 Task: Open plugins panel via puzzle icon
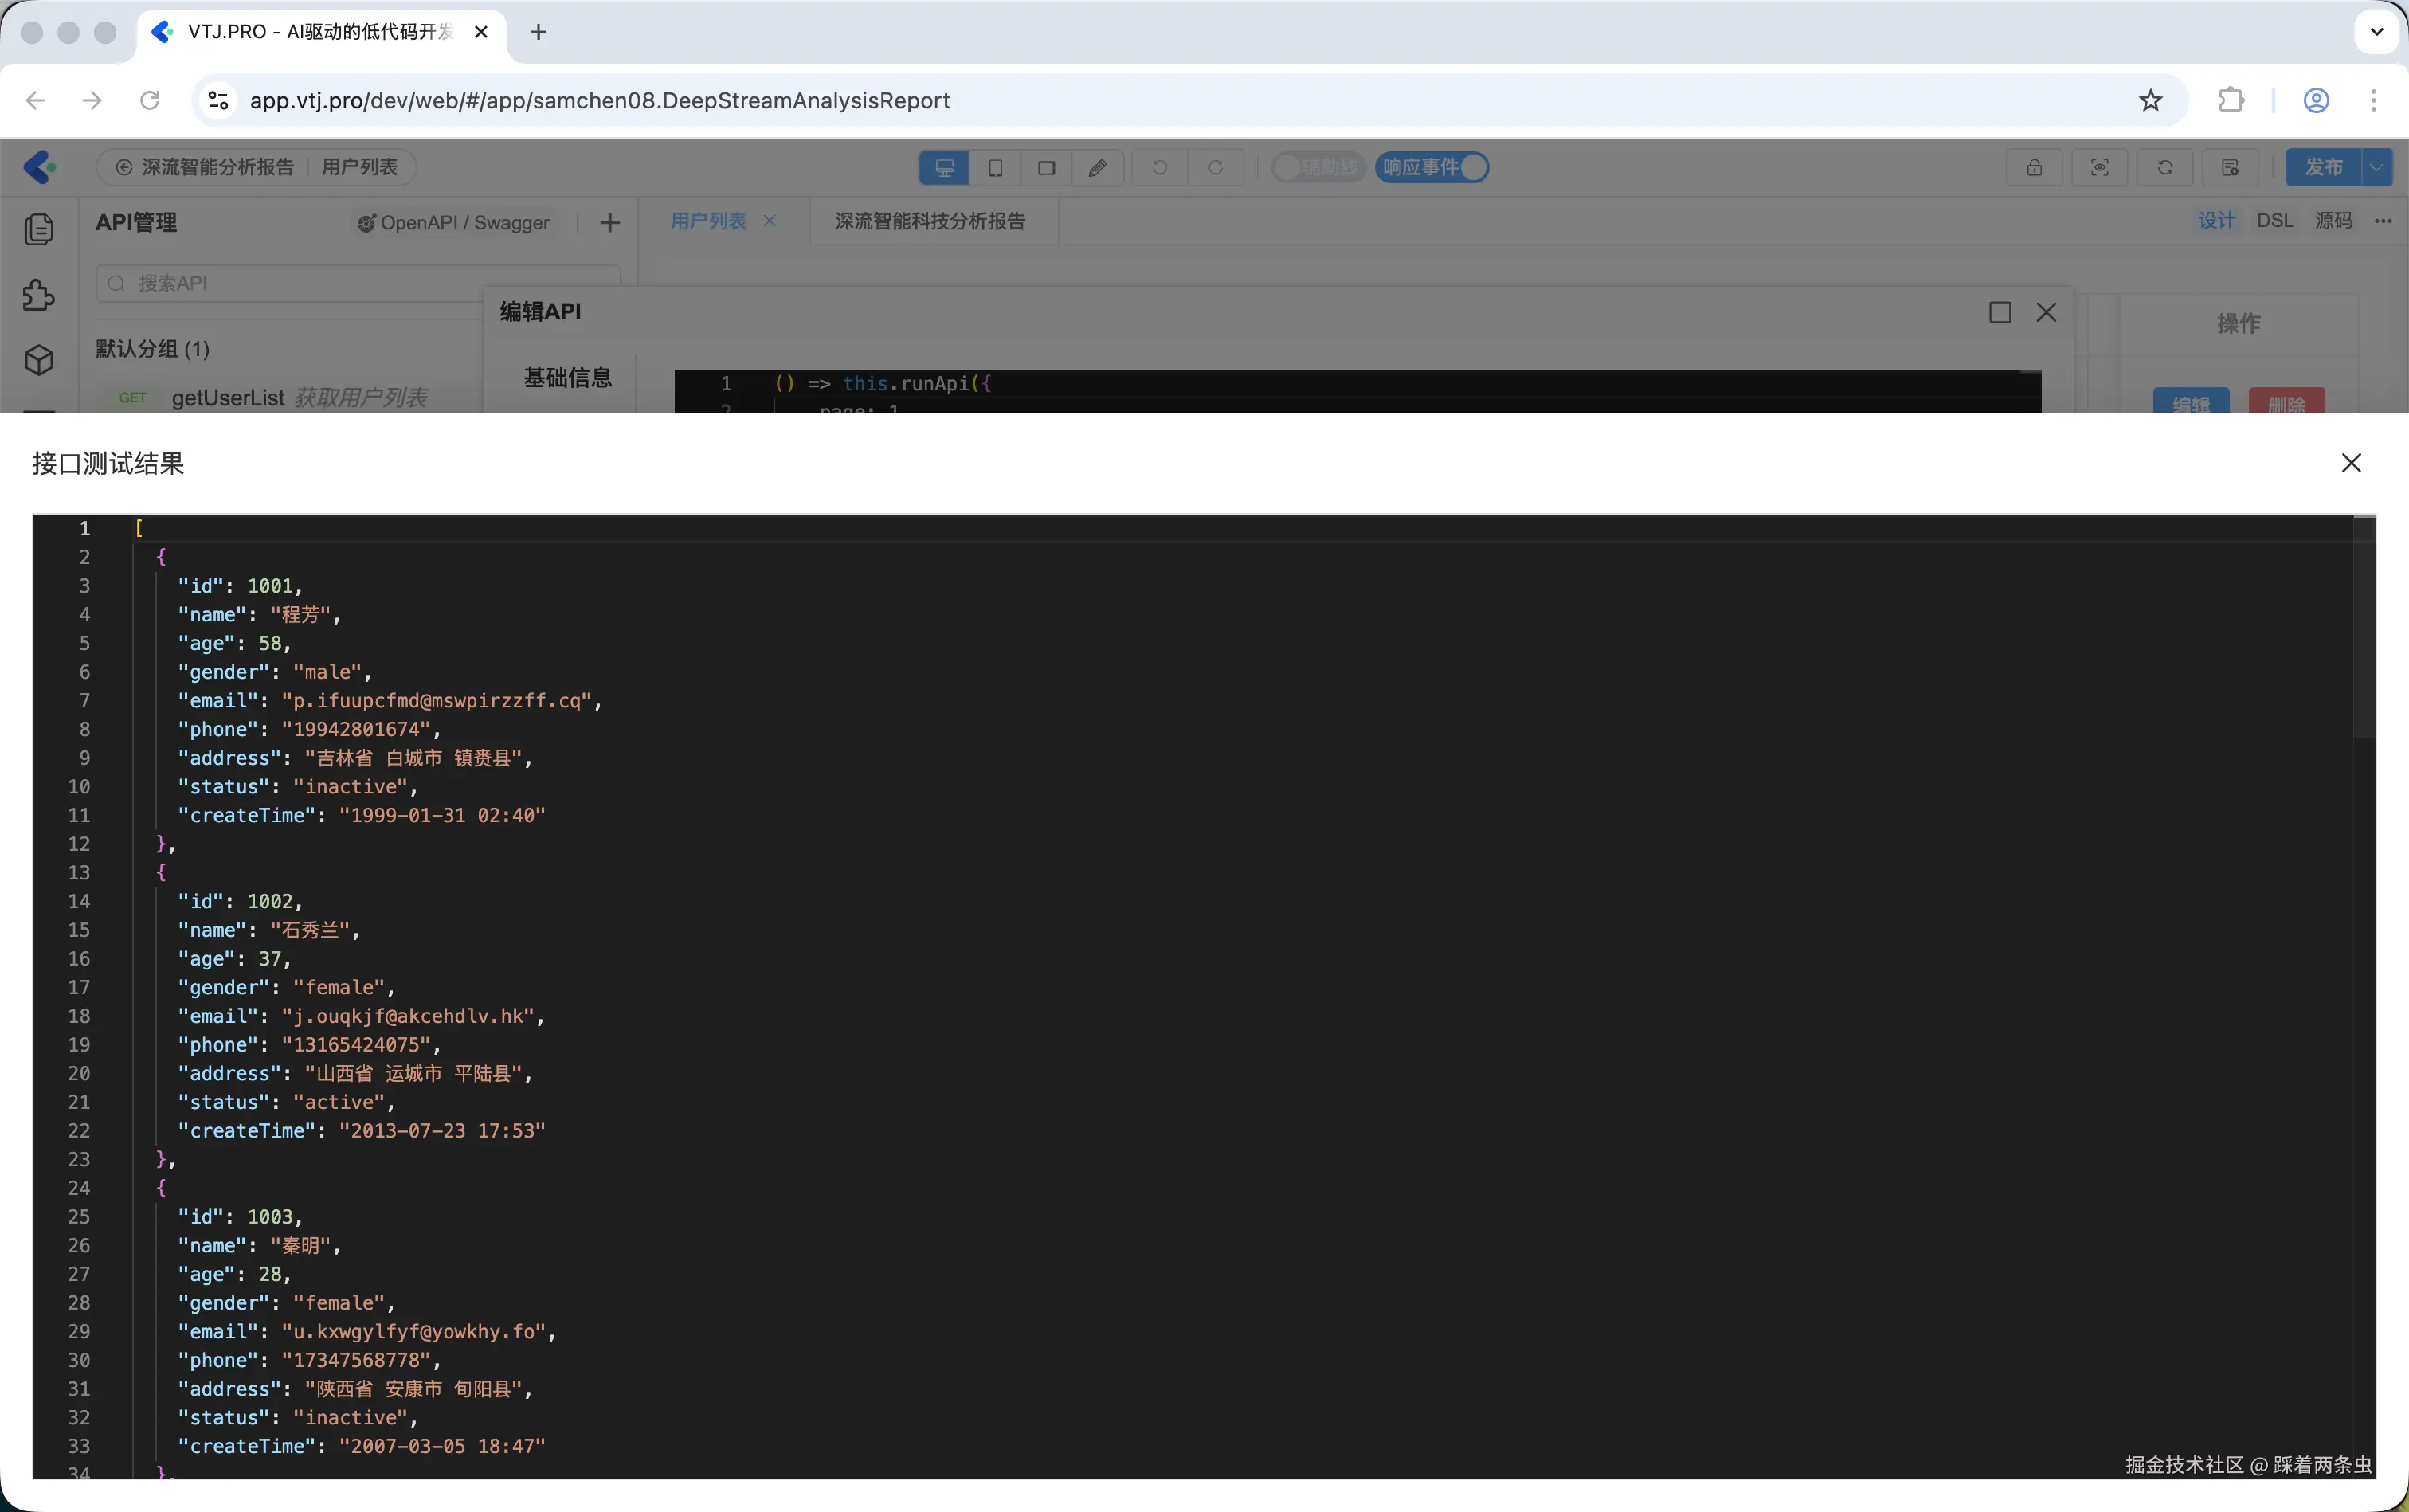coord(40,295)
